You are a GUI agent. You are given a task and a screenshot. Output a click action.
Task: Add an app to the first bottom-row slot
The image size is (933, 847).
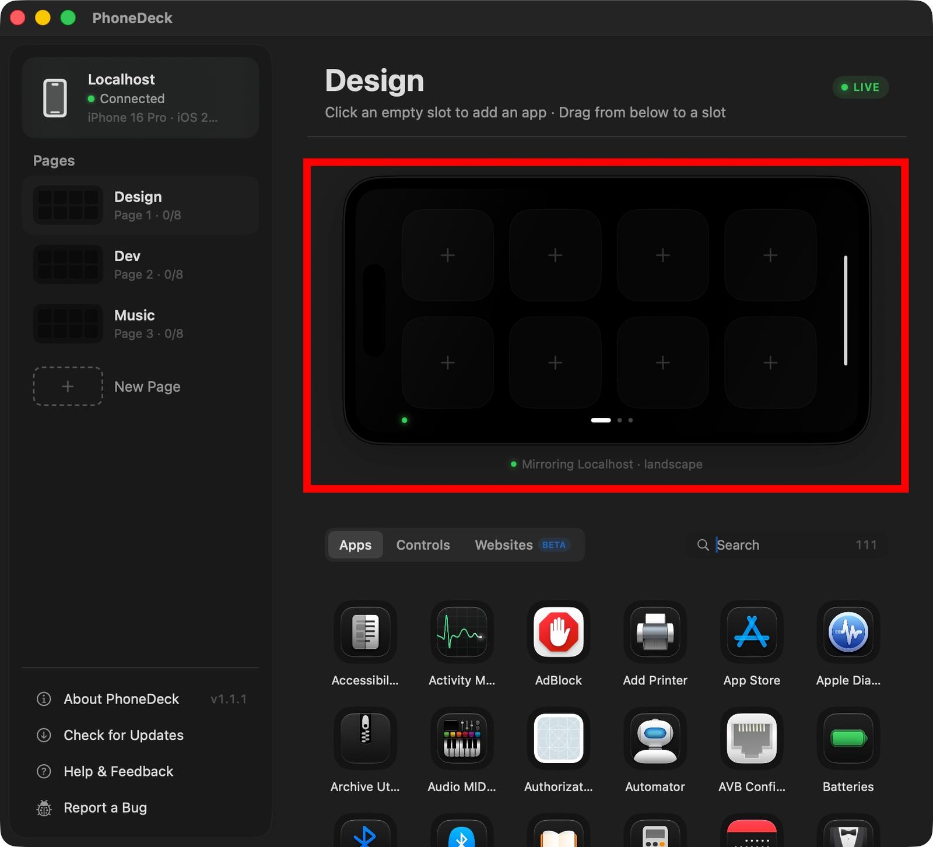click(448, 363)
